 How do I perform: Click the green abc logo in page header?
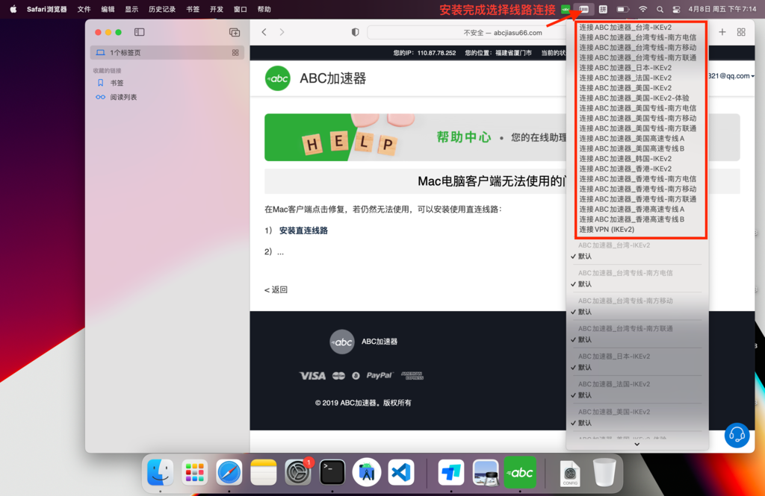point(278,78)
